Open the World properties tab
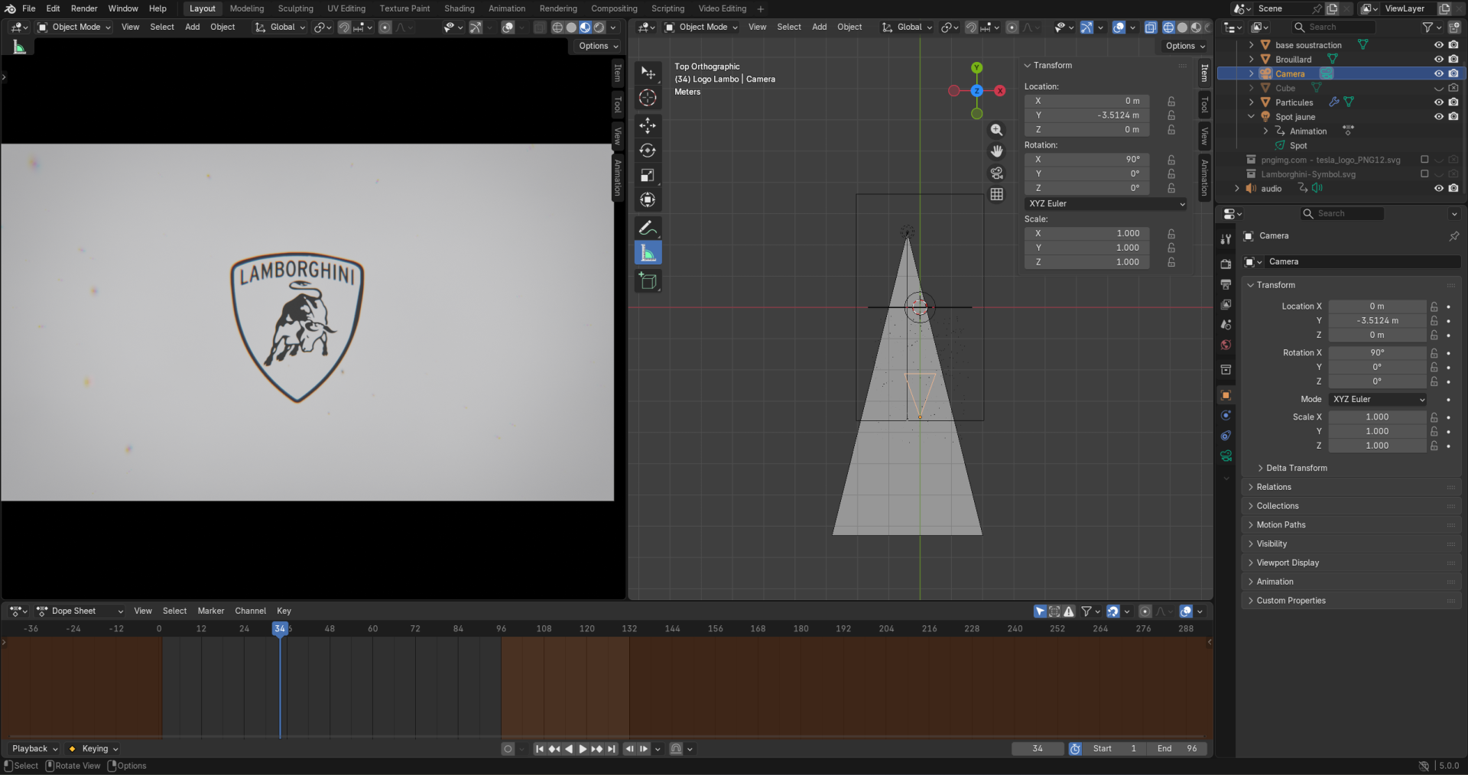The image size is (1468, 775). [x=1226, y=345]
